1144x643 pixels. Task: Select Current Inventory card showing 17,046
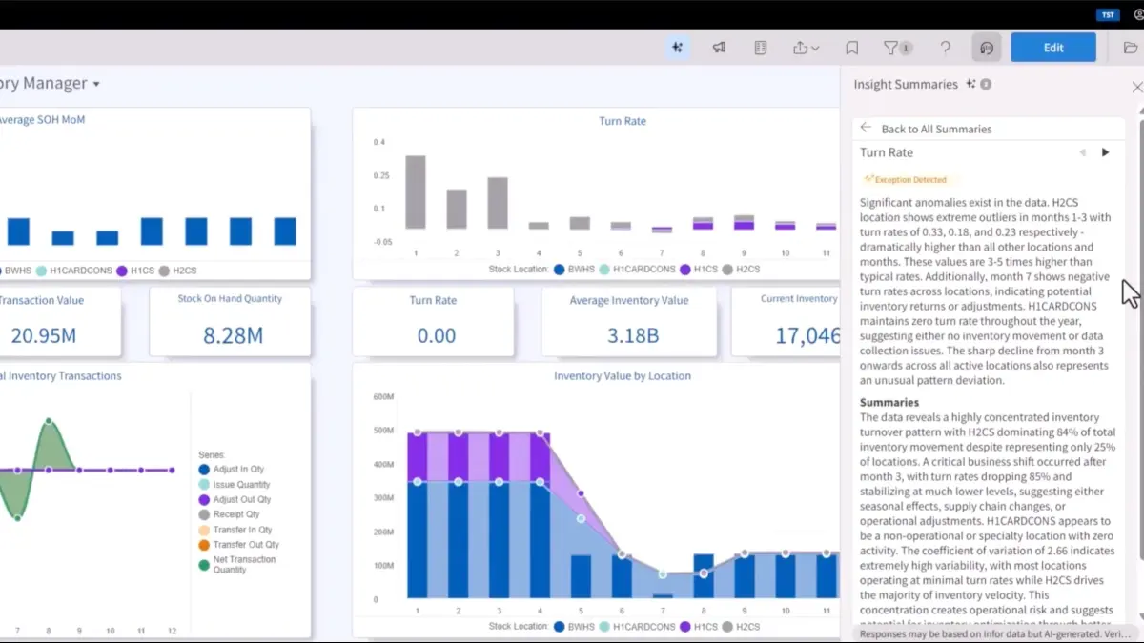tap(786, 321)
